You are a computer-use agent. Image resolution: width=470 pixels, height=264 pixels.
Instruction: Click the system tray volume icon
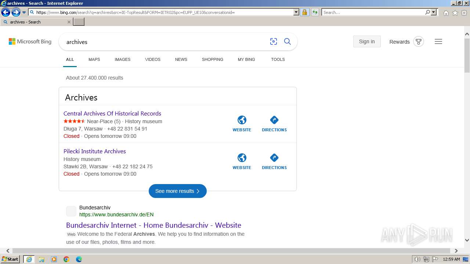coord(417,259)
